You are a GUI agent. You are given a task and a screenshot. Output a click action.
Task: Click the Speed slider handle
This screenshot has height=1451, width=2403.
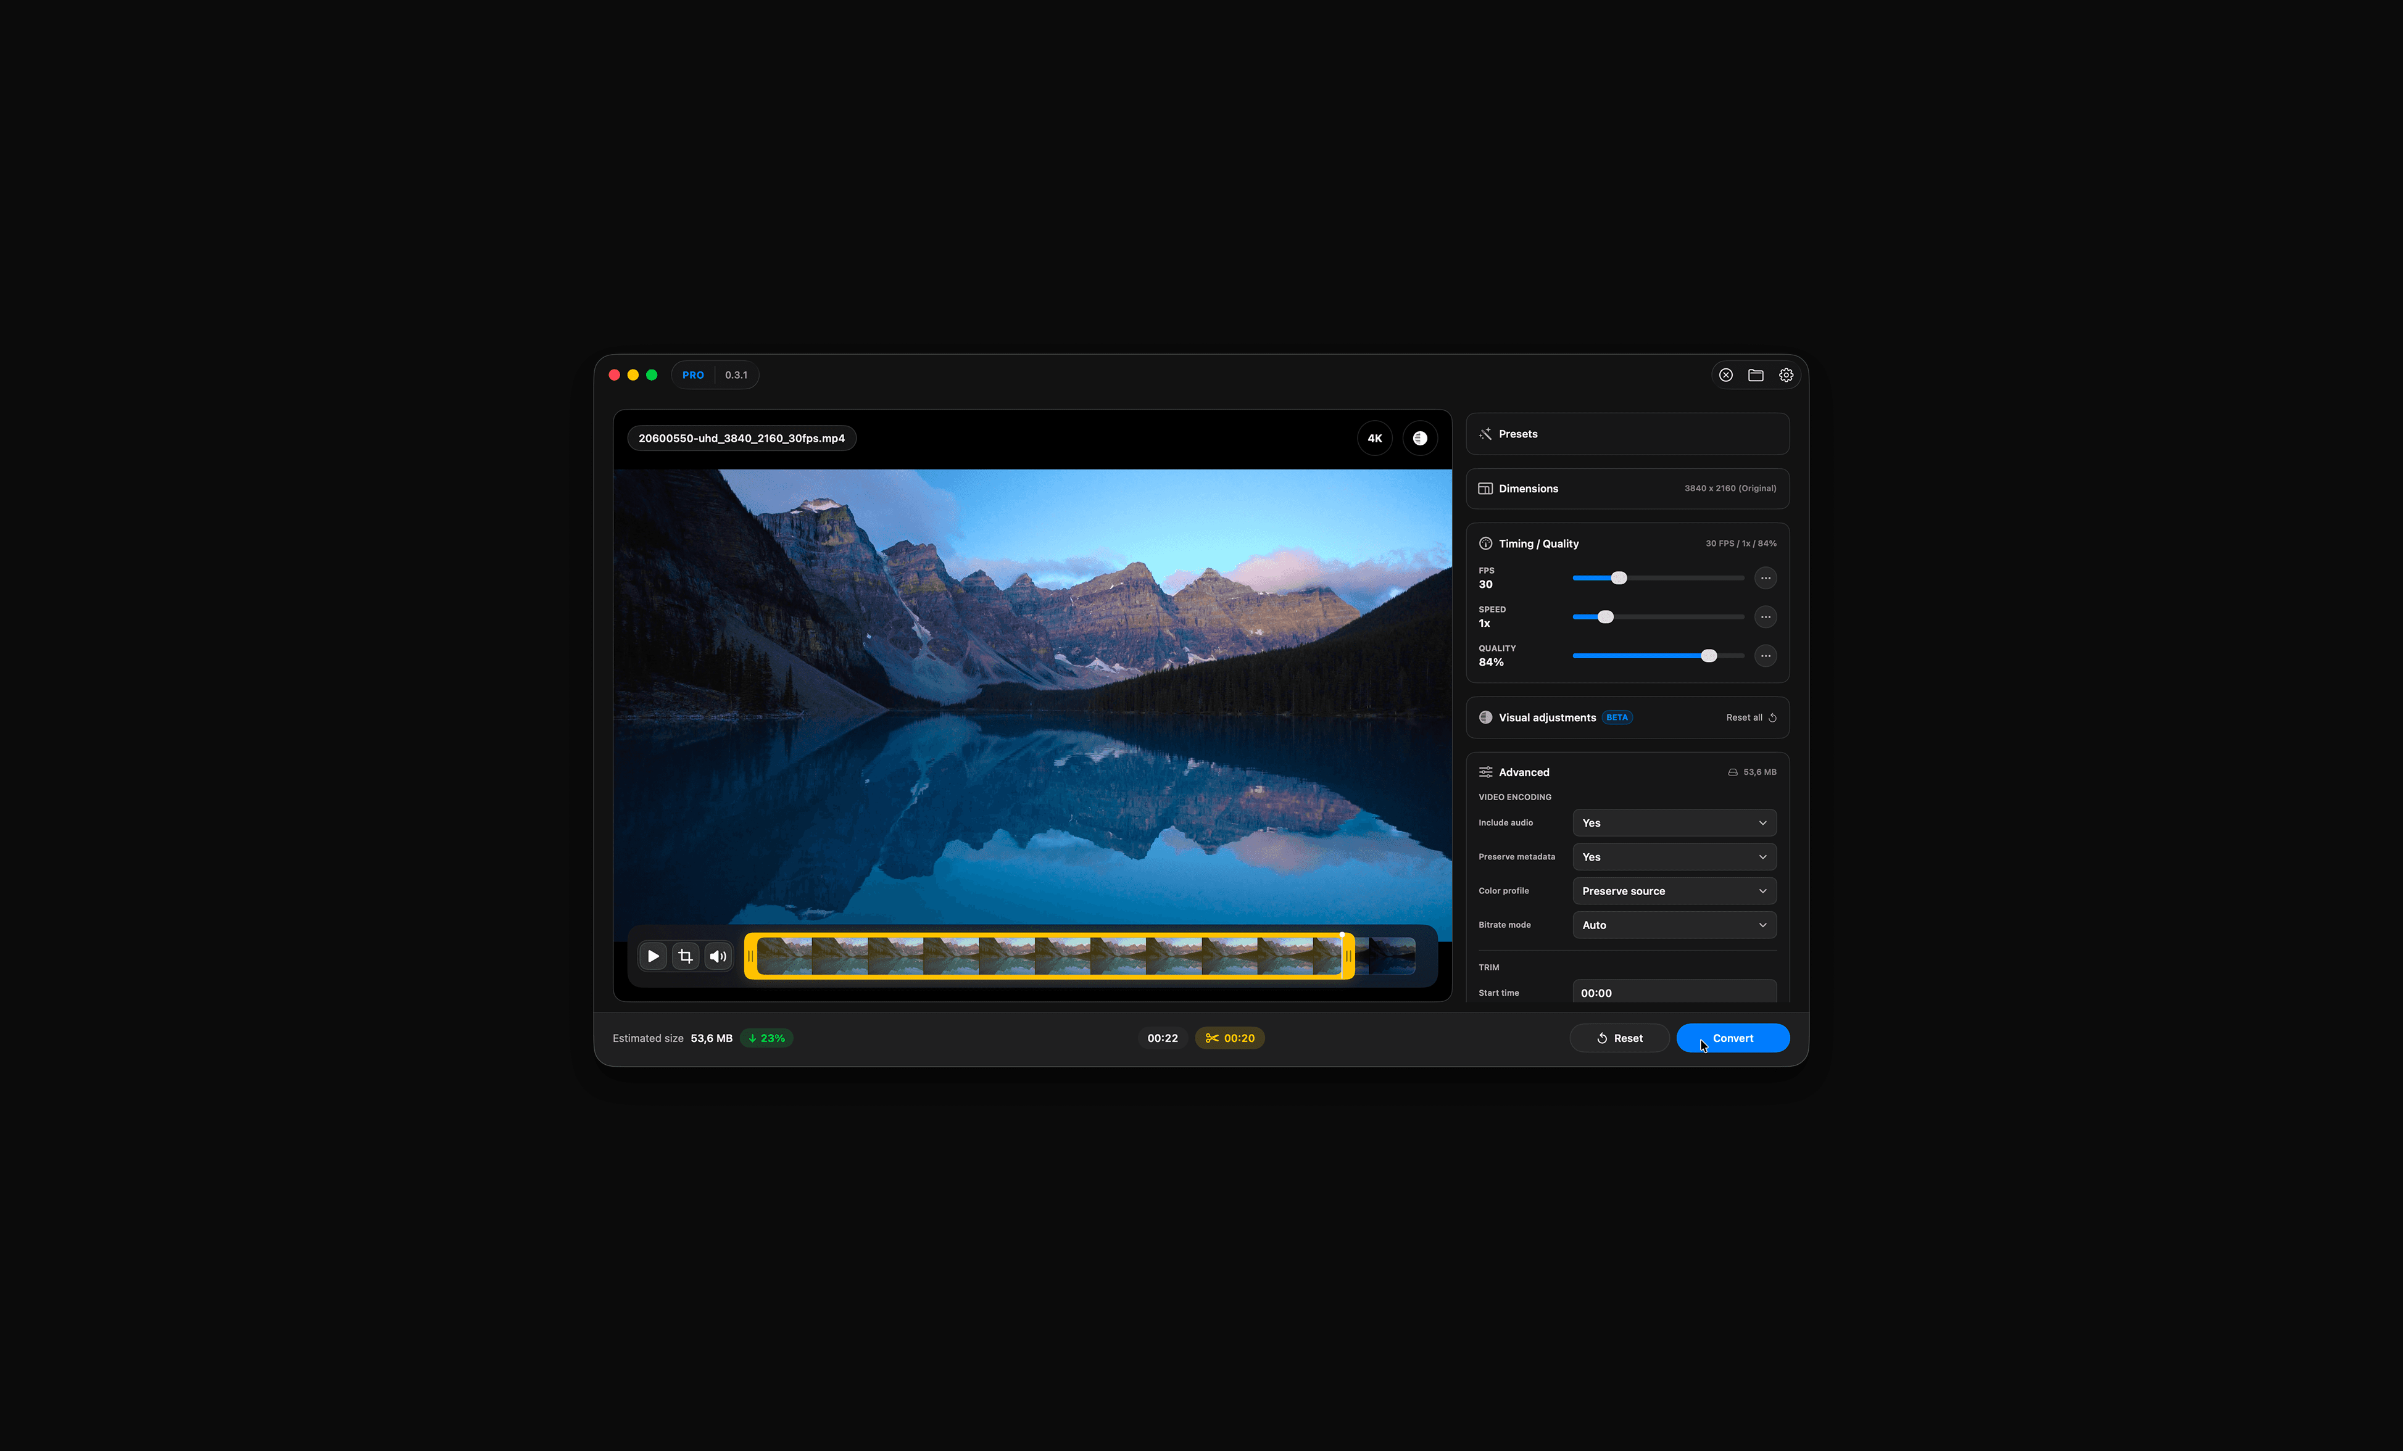1605,618
